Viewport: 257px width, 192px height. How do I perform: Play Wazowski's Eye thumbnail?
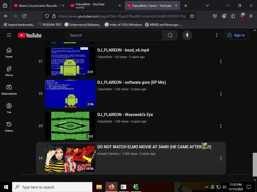[70, 126]
